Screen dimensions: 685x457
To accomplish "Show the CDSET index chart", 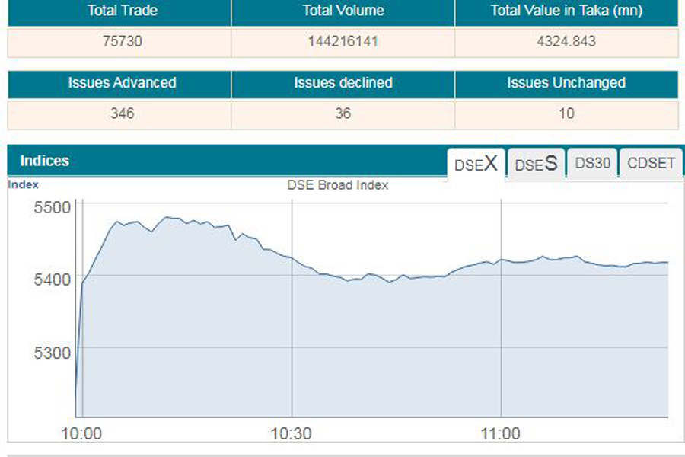I will pyautogui.click(x=651, y=163).
